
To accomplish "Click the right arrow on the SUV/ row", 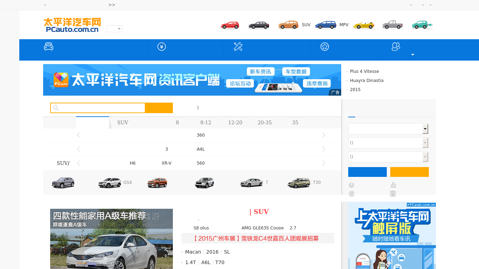I will pos(324,163).
